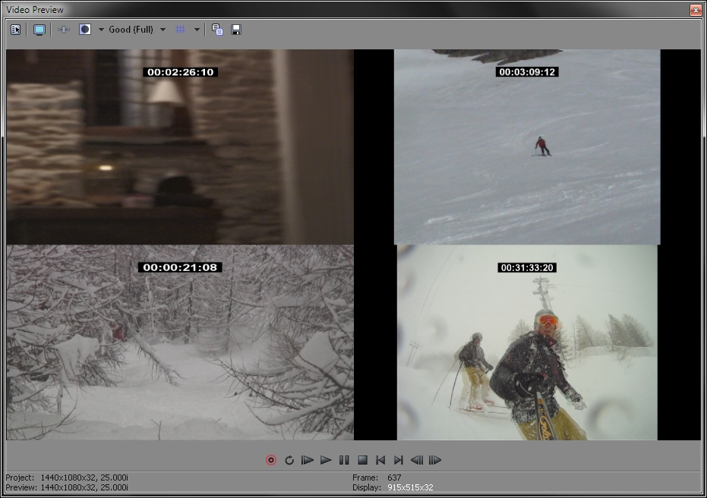The height and width of the screenshot is (498, 707).
Task: Select the skiers clip 00:31:33:20
Action: tap(527, 342)
